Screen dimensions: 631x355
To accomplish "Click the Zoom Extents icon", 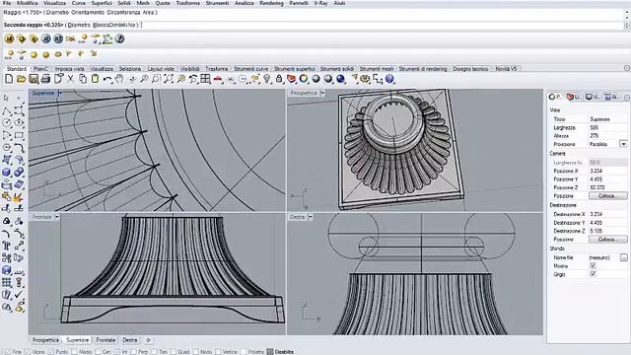I will pyautogui.click(x=169, y=79).
